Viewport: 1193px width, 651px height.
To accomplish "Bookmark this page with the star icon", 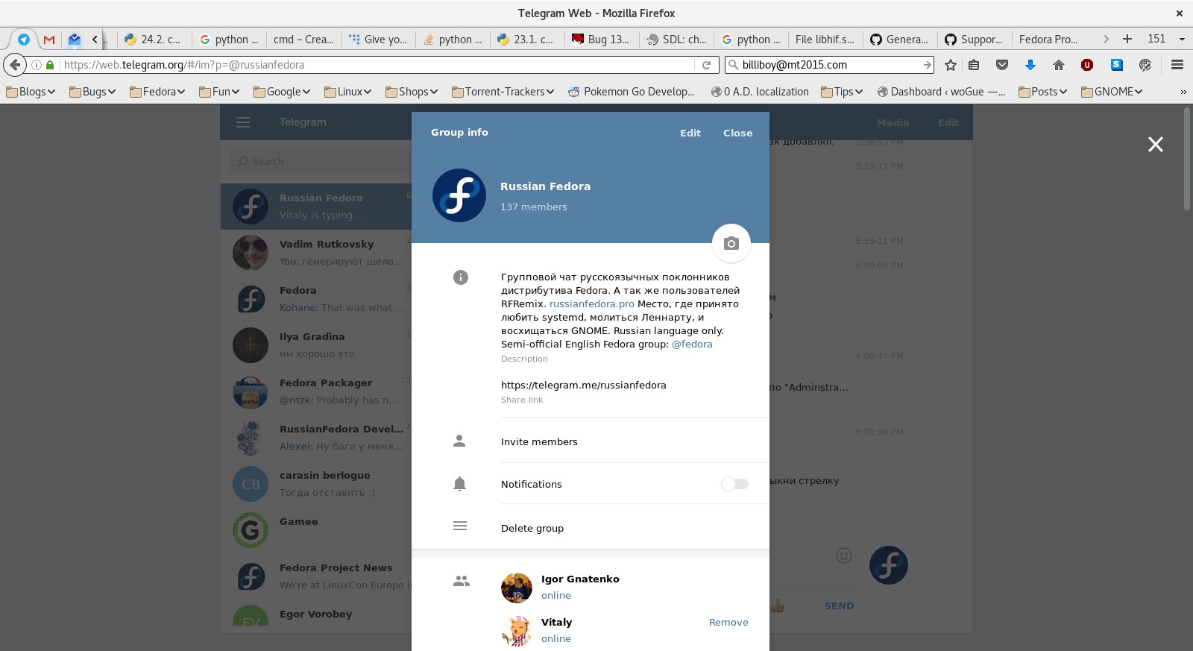I will (951, 65).
